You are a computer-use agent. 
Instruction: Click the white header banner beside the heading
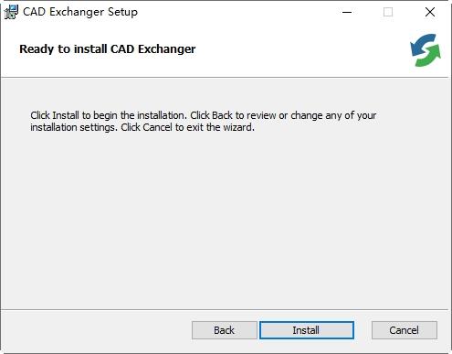[301, 50]
